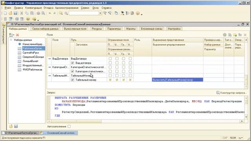The width and height of the screenshot is (251, 141).
Task: Click the Cut scissors icon
Action: point(22,13)
